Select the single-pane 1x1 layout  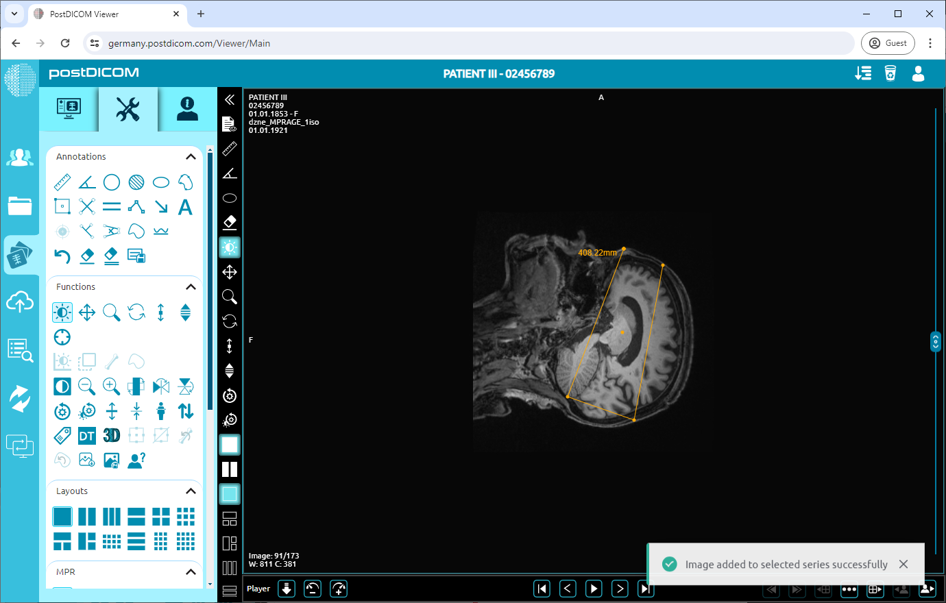tap(62, 516)
